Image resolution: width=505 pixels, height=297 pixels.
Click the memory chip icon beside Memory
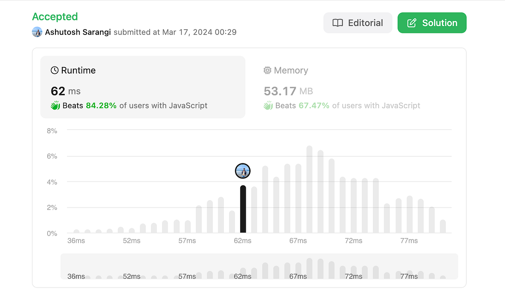tap(267, 70)
